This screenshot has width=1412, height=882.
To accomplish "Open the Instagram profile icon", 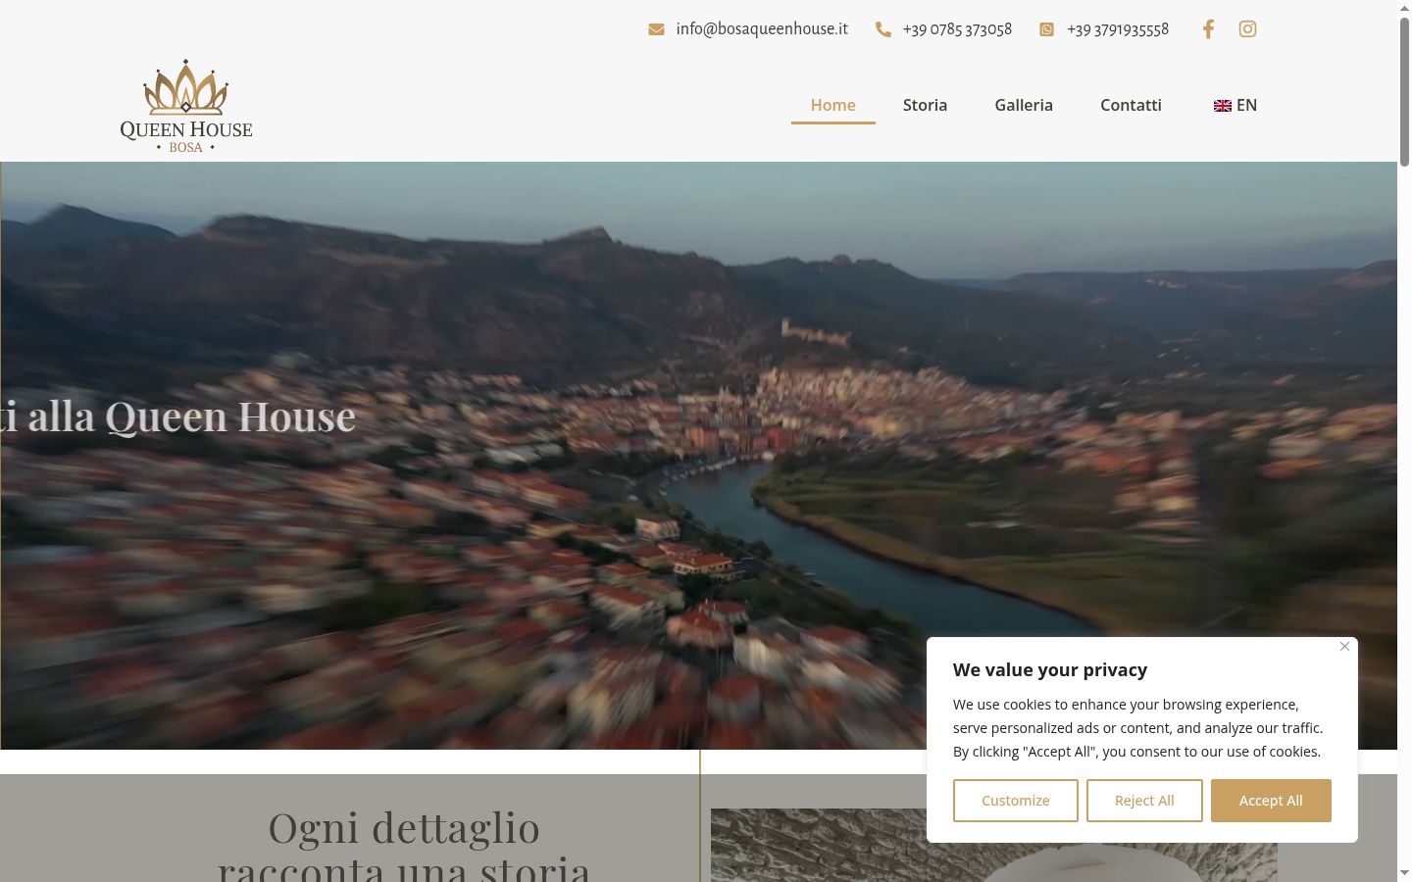I will pyautogui.click(x=1247, y=29).
